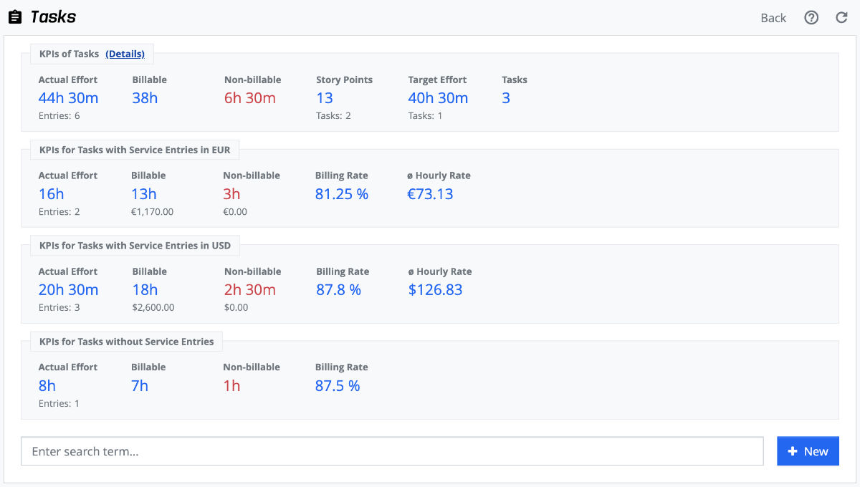Click the 'Entries: 1' text
The width and height of the screenshot is (860, 487).
pyautogui.click(x=59, y=404)
